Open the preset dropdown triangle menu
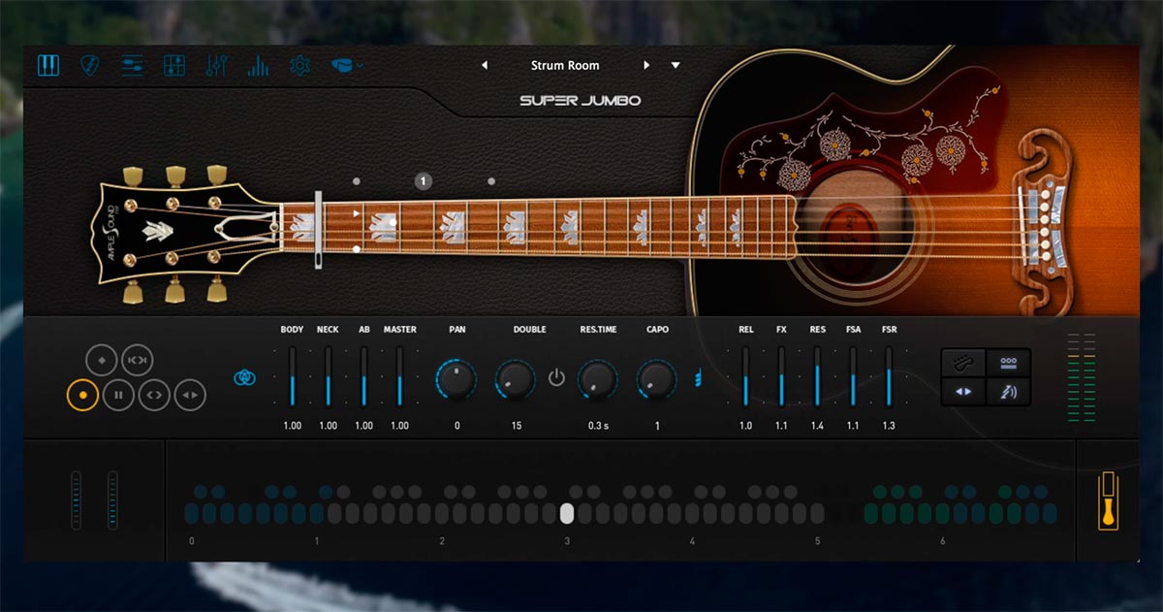The image size is (1163, 612). click(x=676, y=66)
